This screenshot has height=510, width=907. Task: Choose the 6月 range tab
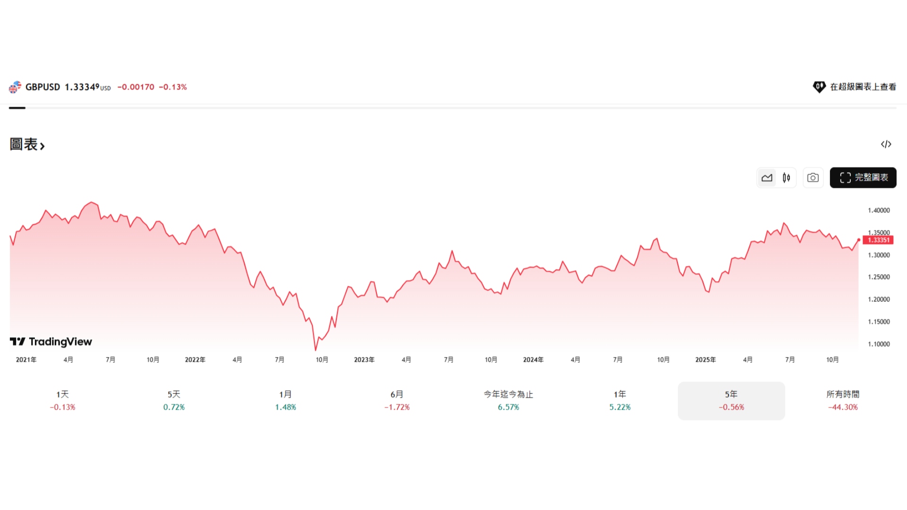point(397,400)
